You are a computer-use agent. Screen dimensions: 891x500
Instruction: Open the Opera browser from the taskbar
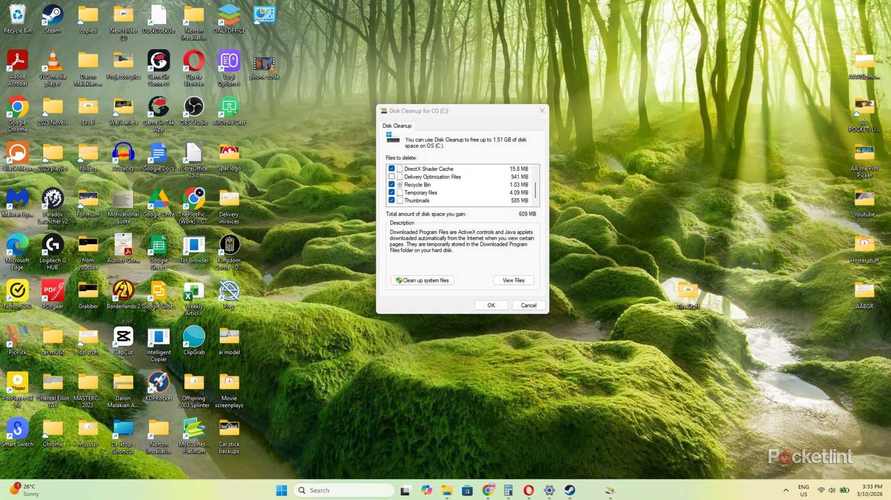528,490
